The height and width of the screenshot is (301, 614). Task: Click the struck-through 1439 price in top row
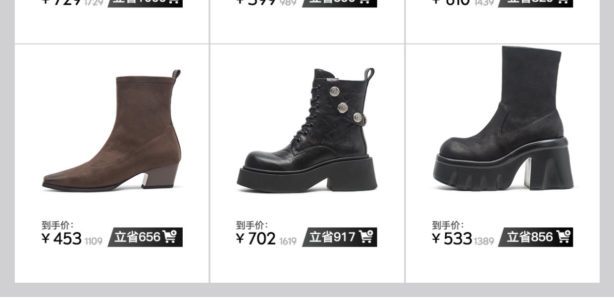[x=484, y=2]
